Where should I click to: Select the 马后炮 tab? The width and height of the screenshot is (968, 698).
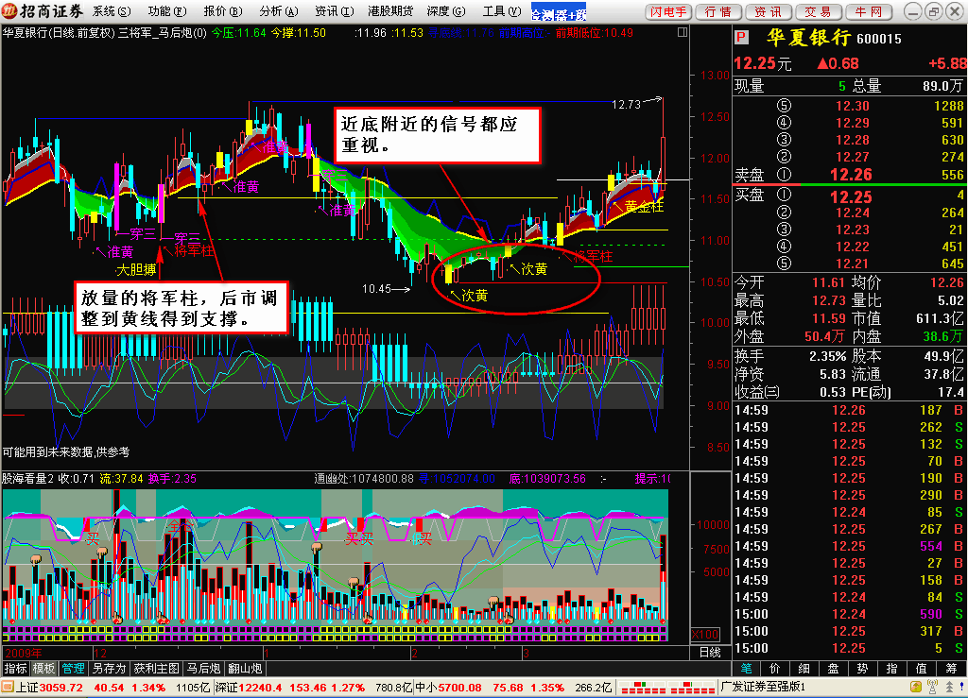(204, 669)
